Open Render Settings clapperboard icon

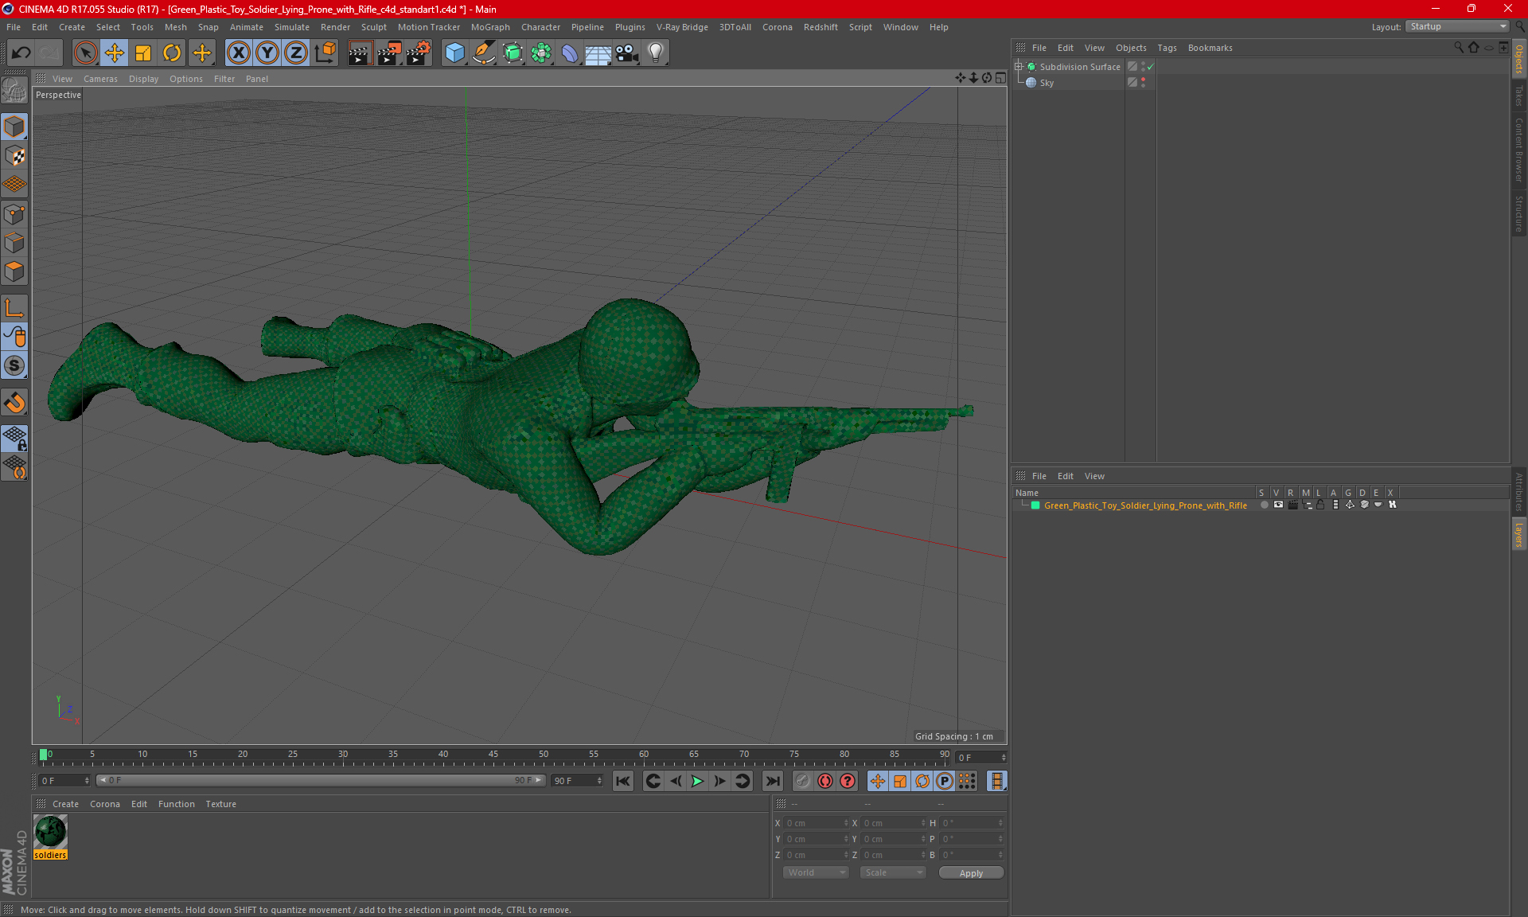tap(419, 53)
